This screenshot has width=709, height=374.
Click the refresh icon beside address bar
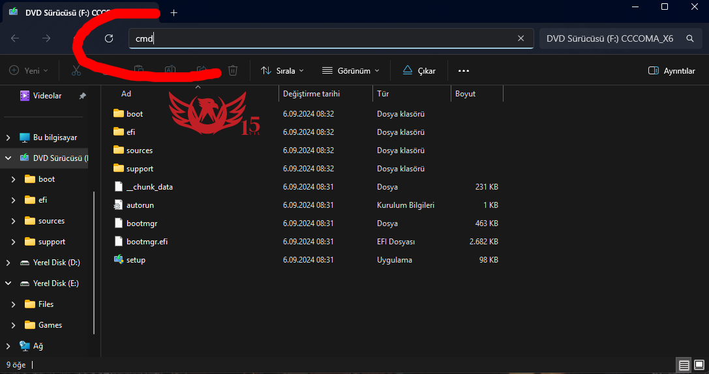point(109,38)
